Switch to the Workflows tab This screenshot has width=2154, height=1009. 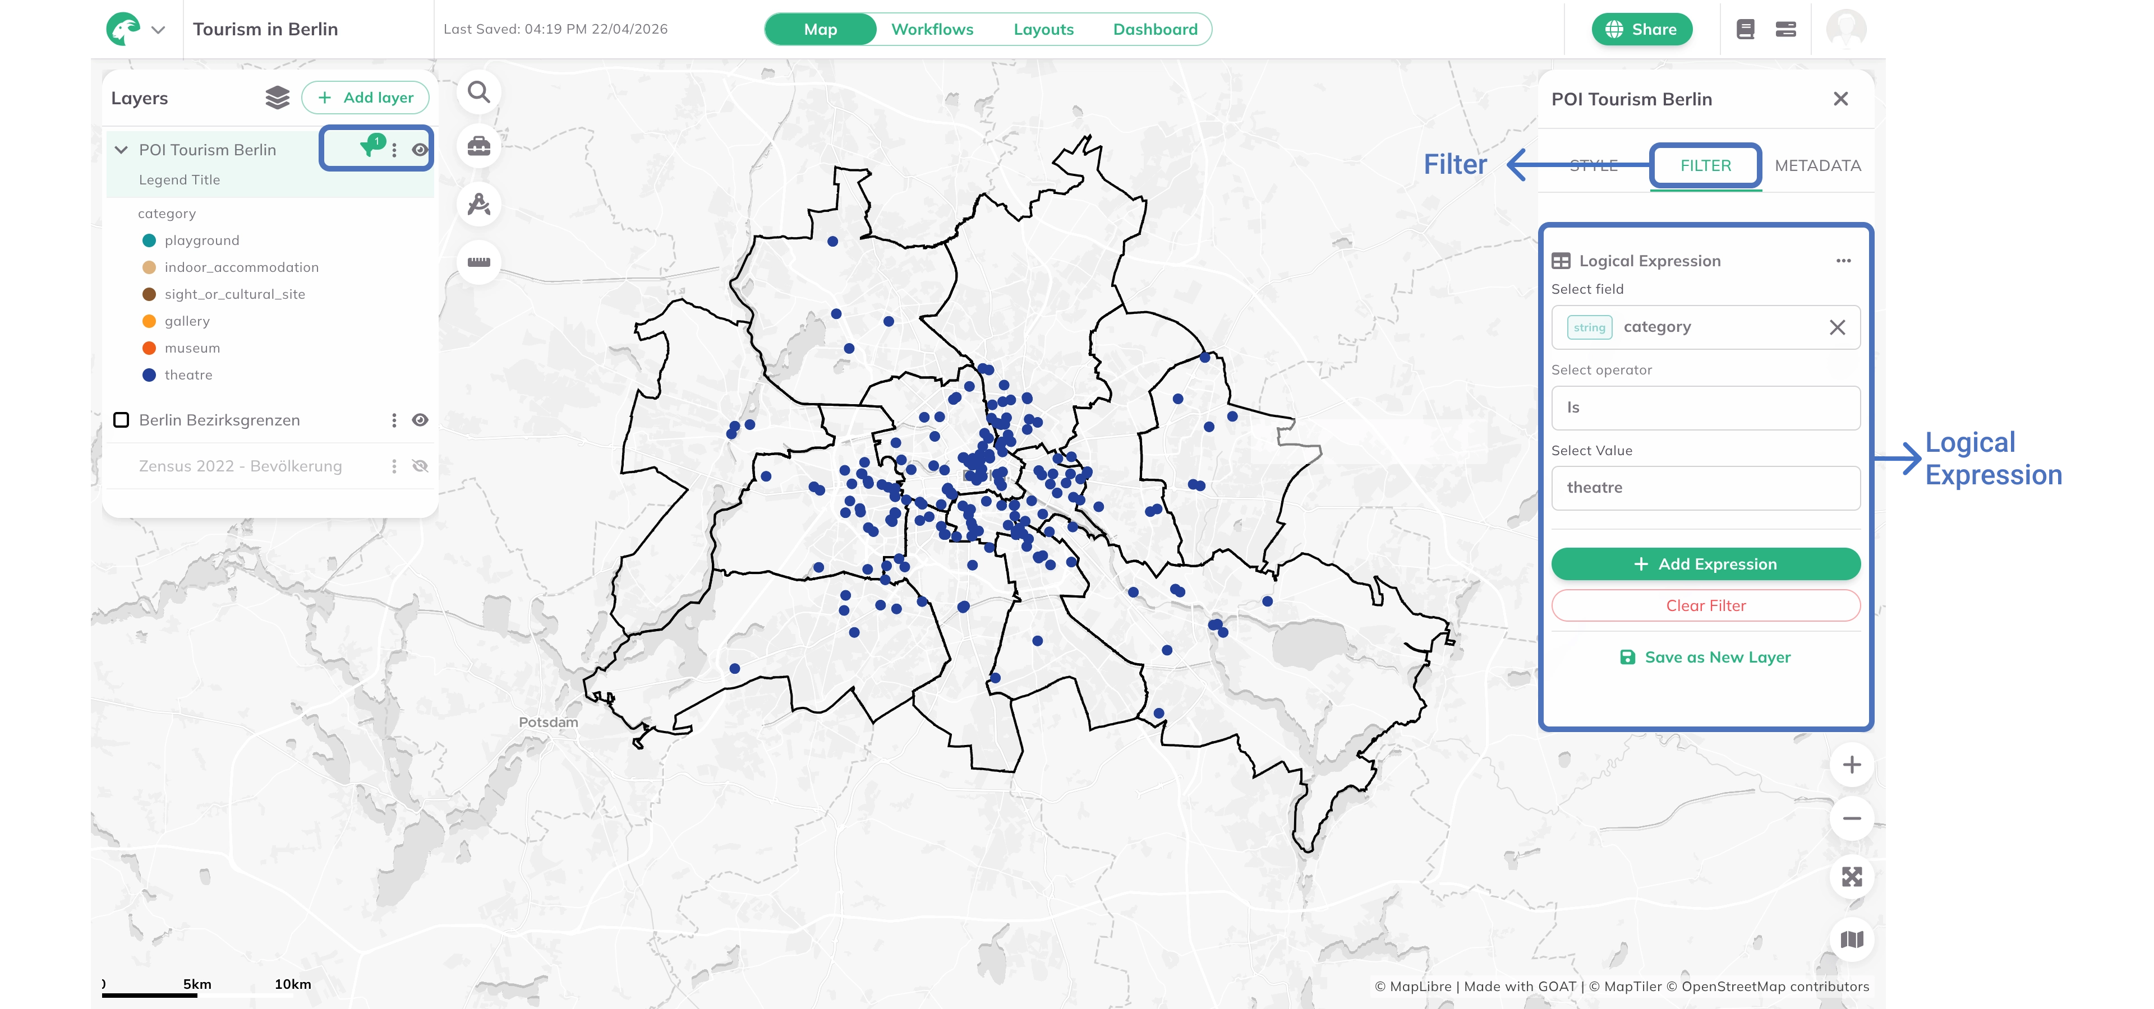[x=932, y=29]
